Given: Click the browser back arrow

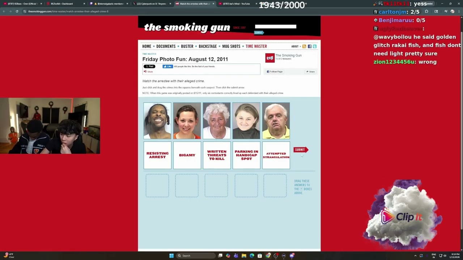Looking at the screenshot, I should click(x=4, y=11).
